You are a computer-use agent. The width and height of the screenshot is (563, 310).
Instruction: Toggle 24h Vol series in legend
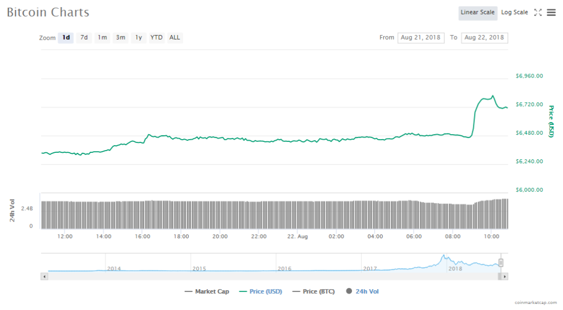click(x=362, y=291)
